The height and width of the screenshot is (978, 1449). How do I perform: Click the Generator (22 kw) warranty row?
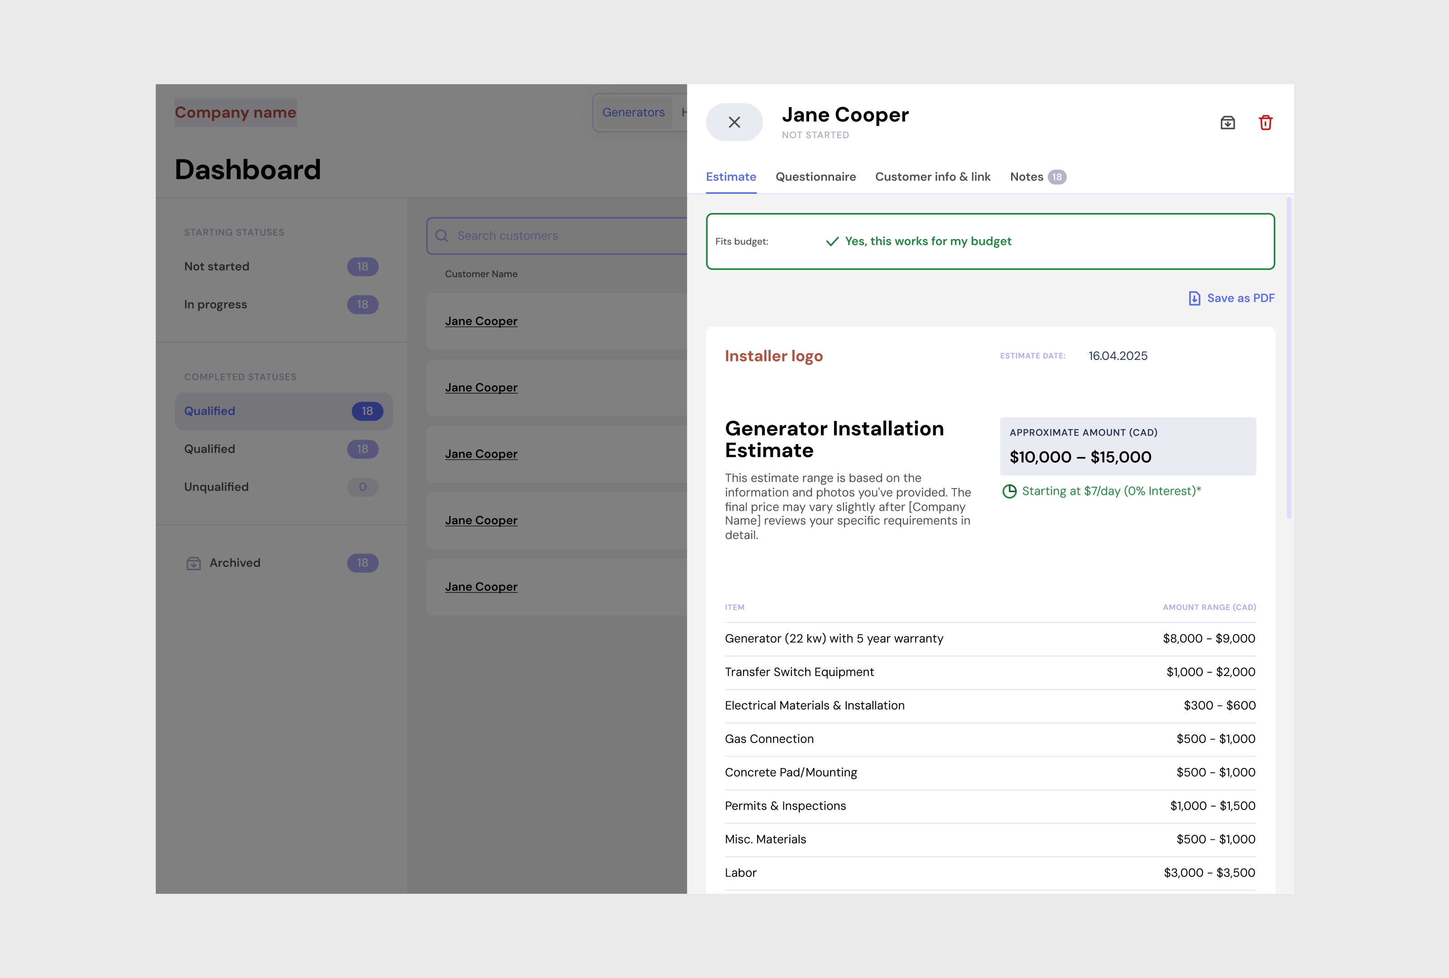[990, 639]
